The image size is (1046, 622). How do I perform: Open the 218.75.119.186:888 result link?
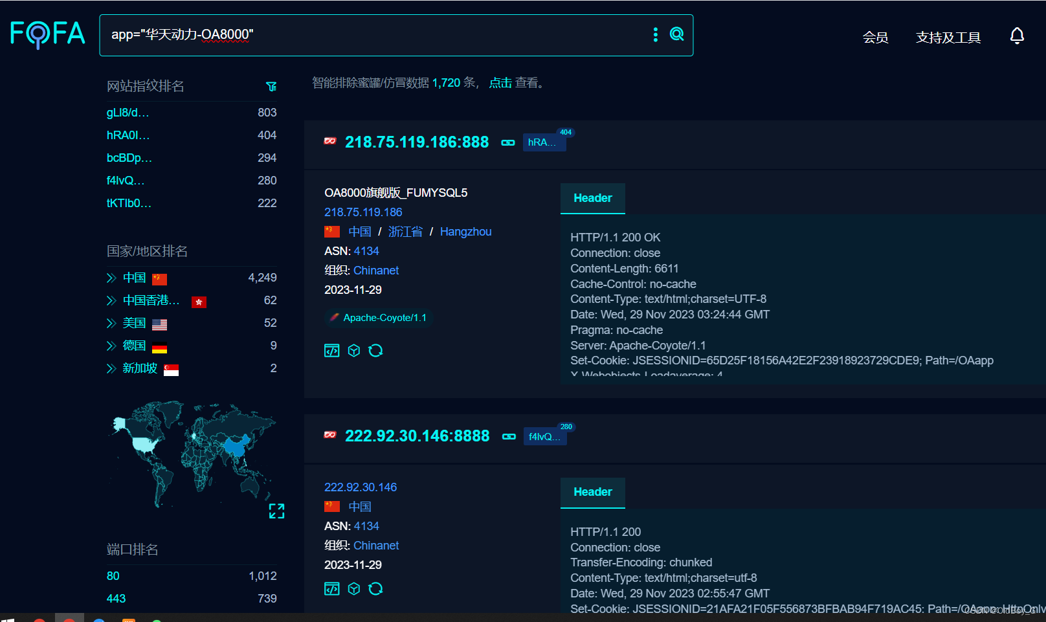pyautogui.click(x=417, y=142)
